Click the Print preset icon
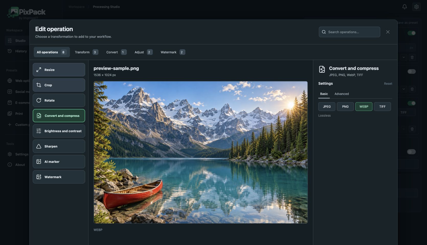The height and width of the screenshot is (245, 427). click(x=10, y=114)
